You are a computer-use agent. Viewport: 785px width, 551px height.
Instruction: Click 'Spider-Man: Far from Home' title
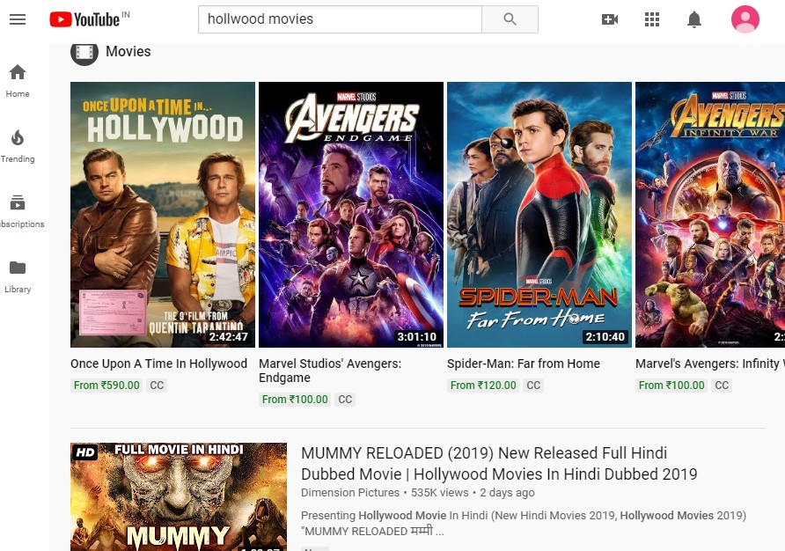523,364
